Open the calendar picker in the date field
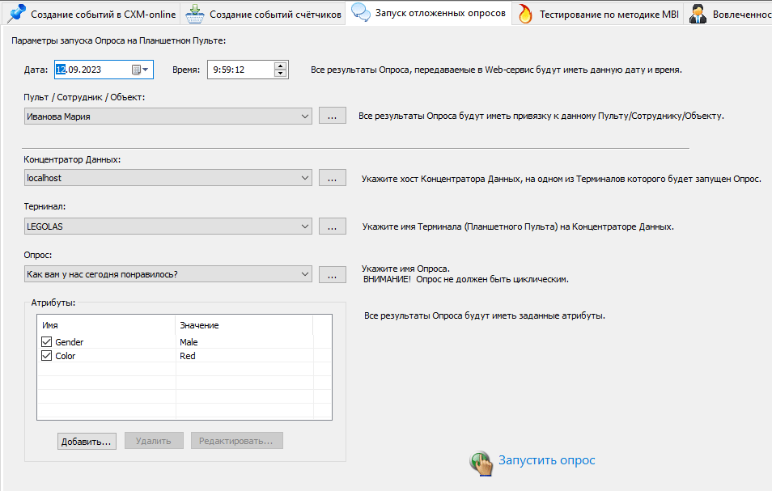The image size is (772, 491). point(140,70)
